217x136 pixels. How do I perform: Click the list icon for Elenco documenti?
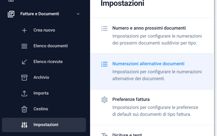24,46
